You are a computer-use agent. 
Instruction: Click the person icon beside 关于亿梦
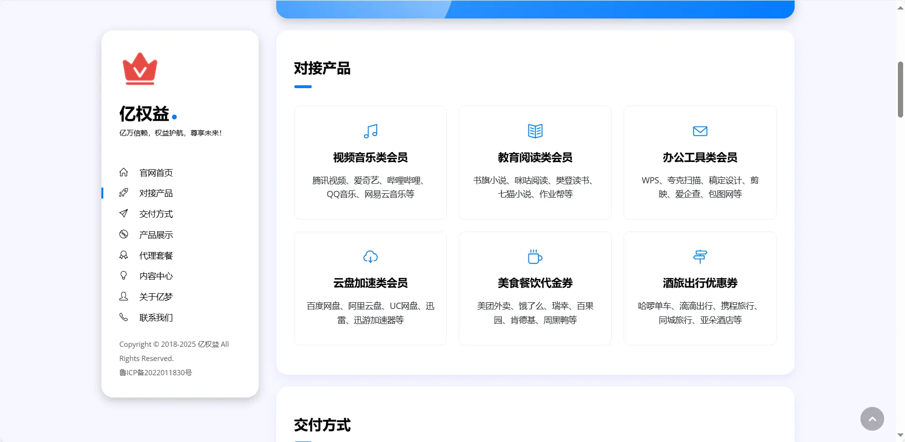(x=124, y=296)
